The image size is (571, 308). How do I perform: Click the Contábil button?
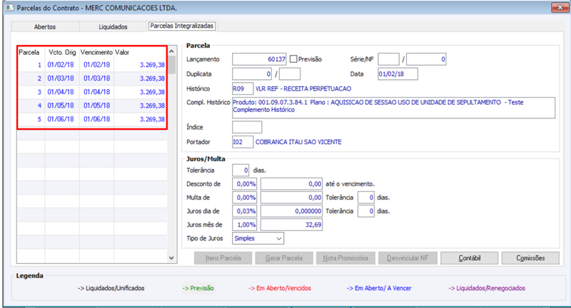click(x=470, y=258)
